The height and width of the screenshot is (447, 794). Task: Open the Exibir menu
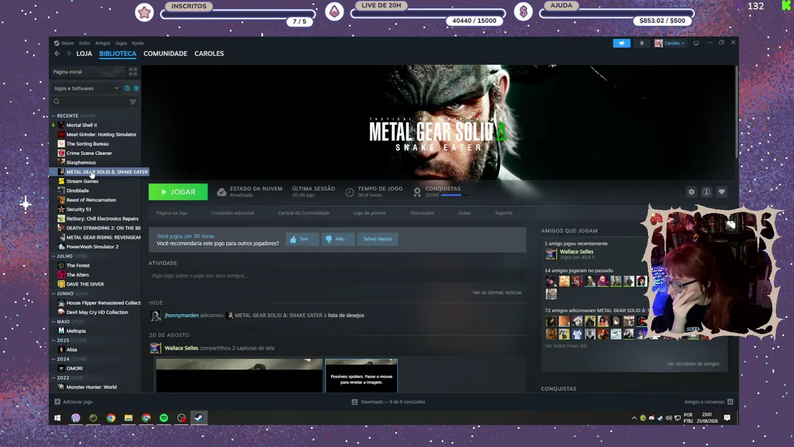click(84, 43)
